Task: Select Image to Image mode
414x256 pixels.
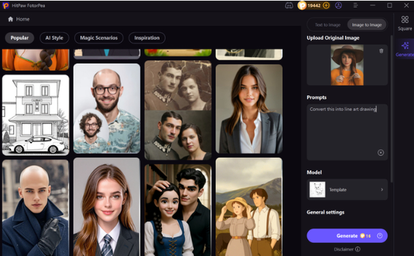Action: click(x=367, y=25)
